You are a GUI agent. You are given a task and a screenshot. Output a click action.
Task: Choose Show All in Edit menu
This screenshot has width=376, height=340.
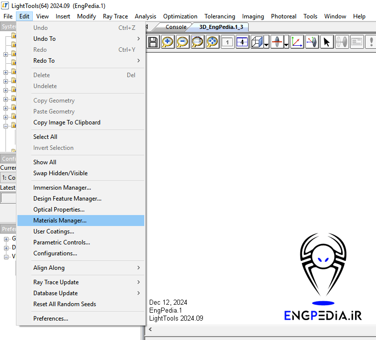81,162
